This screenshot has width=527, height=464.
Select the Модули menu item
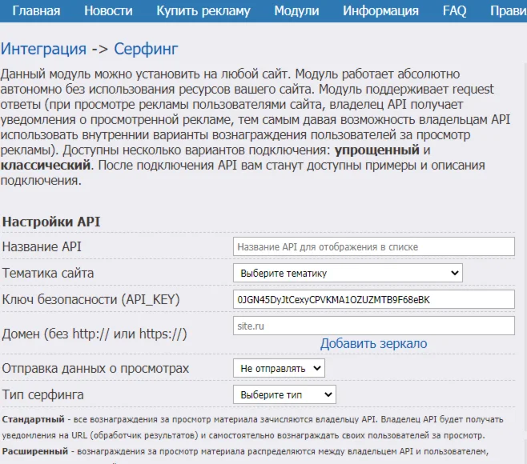coord(296,11)
